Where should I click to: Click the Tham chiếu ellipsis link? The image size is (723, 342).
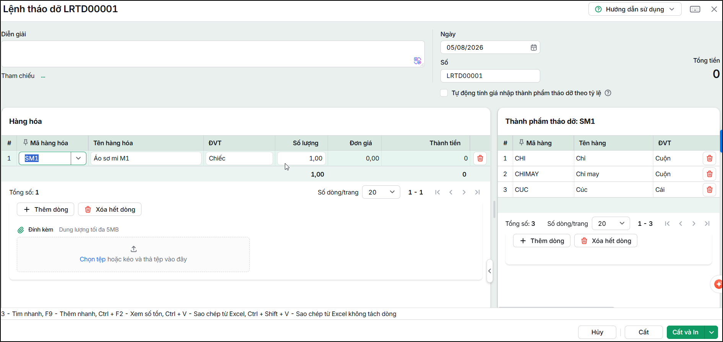click(43, 76)
